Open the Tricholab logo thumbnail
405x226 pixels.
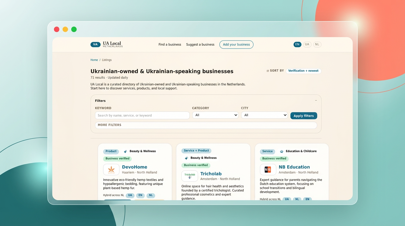(190, 176)
